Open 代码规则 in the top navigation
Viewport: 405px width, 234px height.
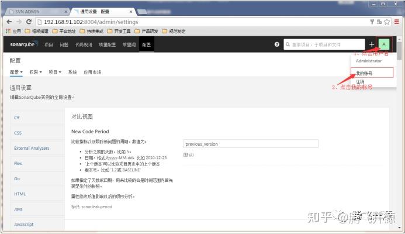coord(84,44)
